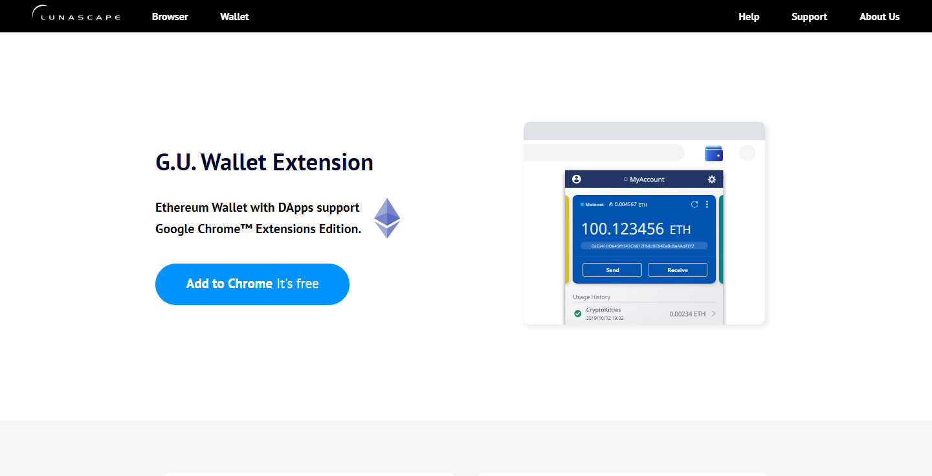Click the gas fee flame icon next to 0.004567
This screenshot has height=476, width=932.
pos(610,205)
